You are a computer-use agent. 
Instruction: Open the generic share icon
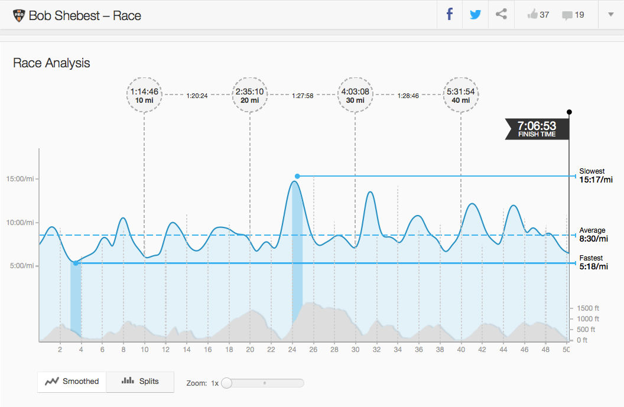pyautogui.click(x=501, y=15)
